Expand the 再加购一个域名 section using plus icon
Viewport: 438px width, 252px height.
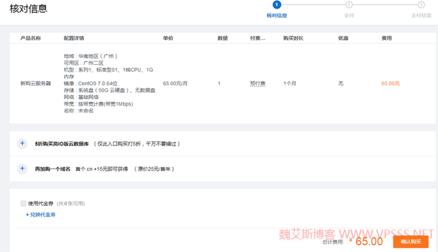pyautogui.click(x=23, y=168)
